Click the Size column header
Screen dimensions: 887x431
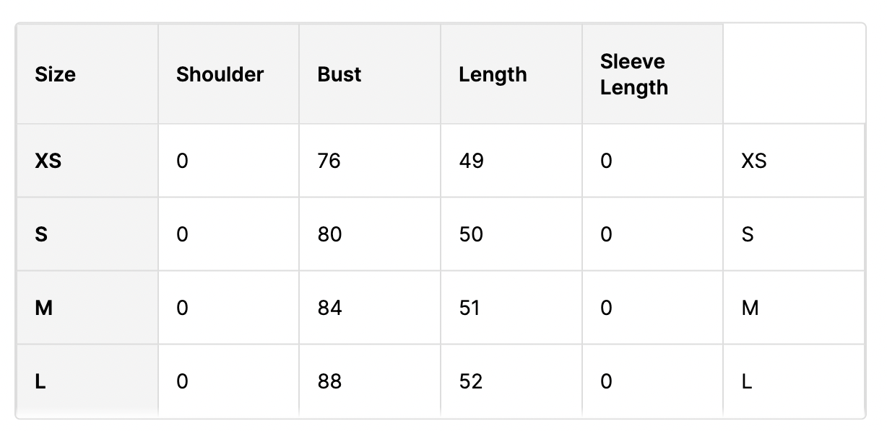tap(55, 74)
